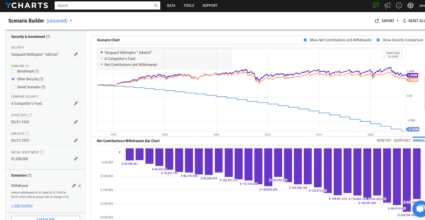425x220 pixels.
Task: Click the Reset All refresh icon
Action: (405, 21)
